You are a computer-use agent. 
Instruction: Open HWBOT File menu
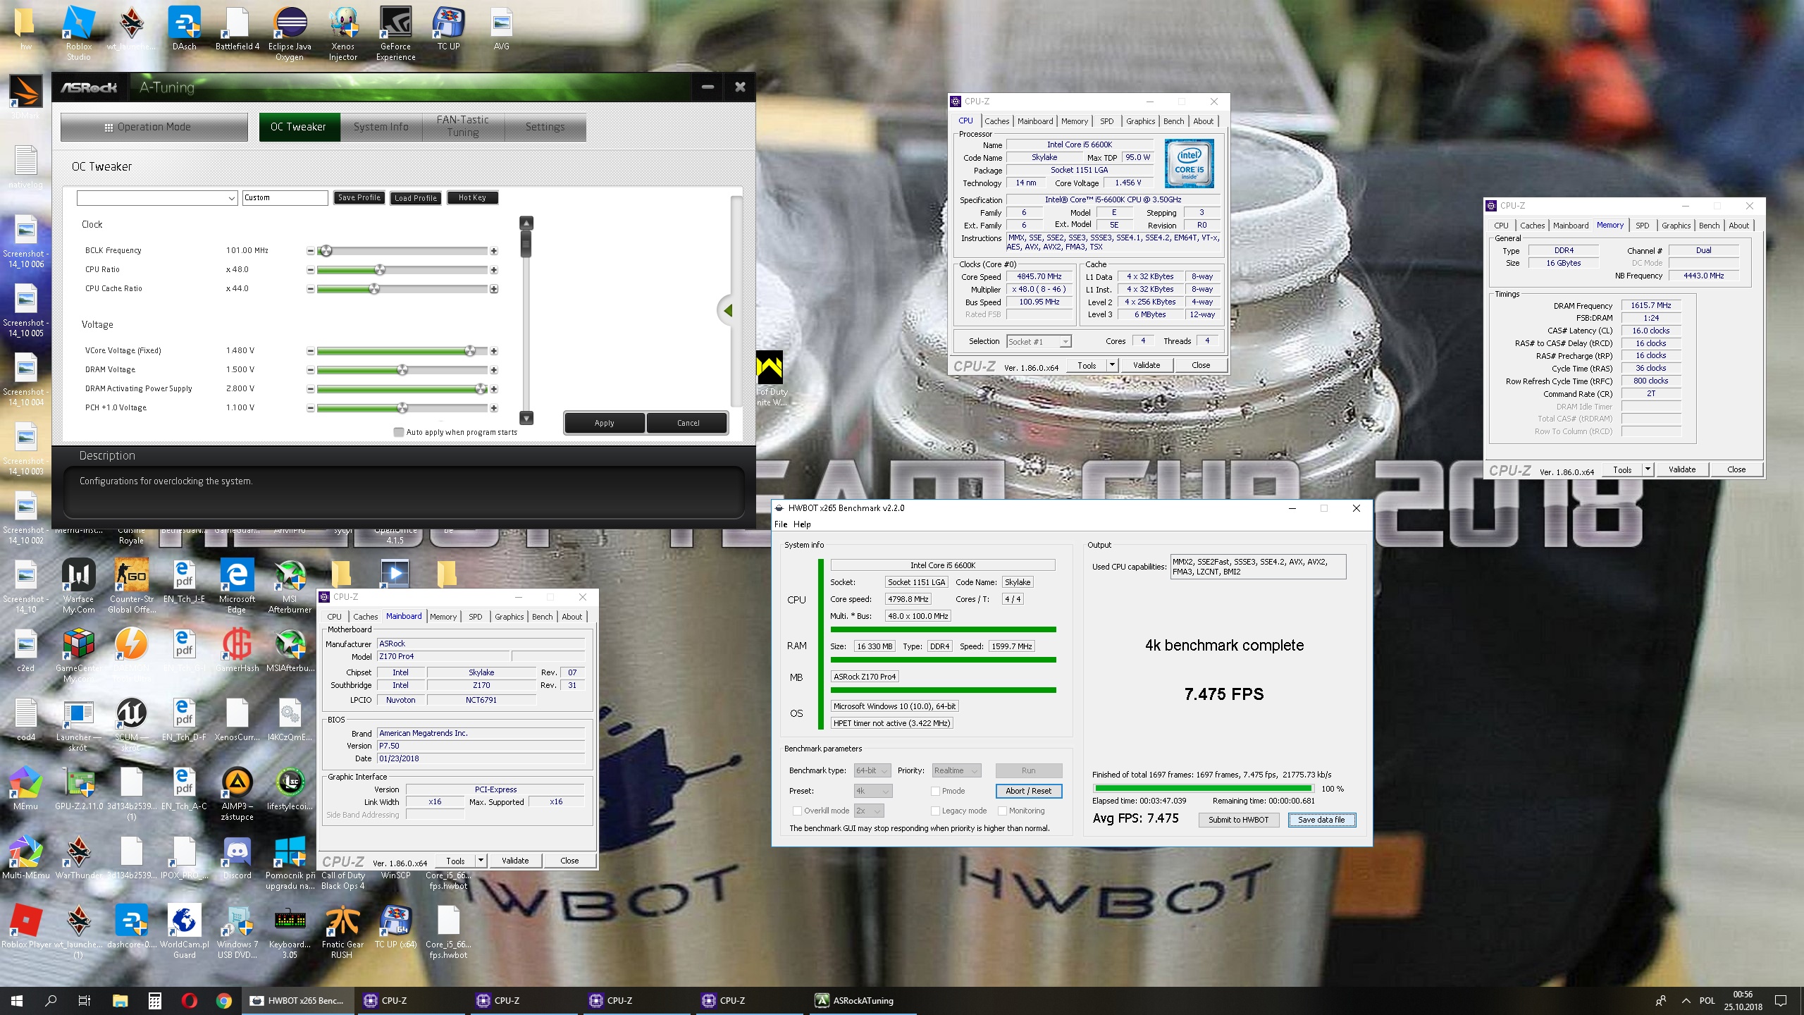click(x=781, y=524)
